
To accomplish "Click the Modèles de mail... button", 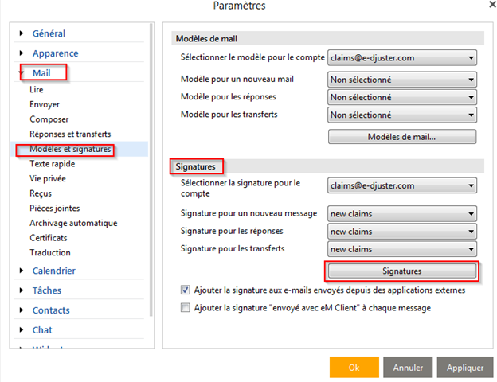I will click(x=402, y=137).
